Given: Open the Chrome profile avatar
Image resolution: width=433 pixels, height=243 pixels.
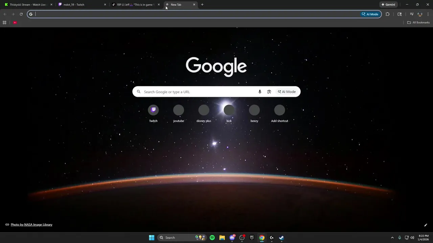Looking at the screenshot, I should (x=420, y=14).
